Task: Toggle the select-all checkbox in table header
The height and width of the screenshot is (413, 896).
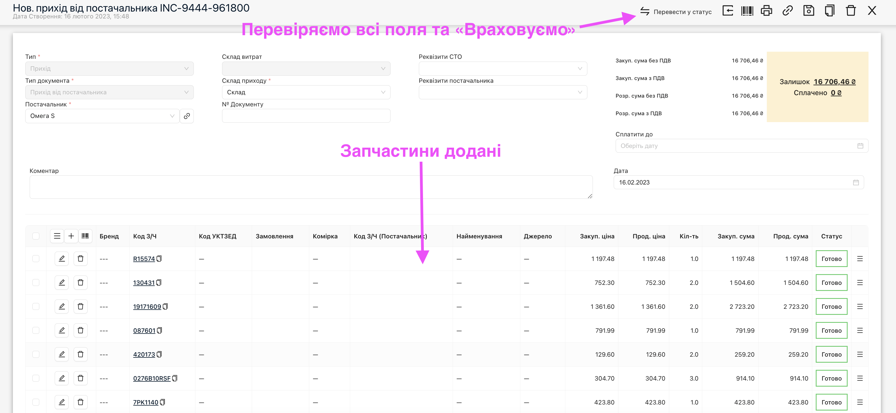Action: tap(36, 236)
